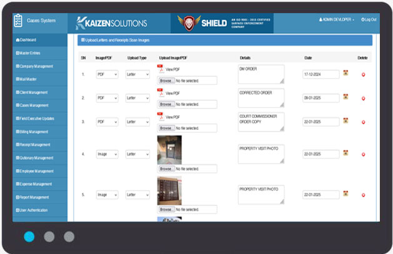Open the Image type dropdown in row 4

(107, 154)
